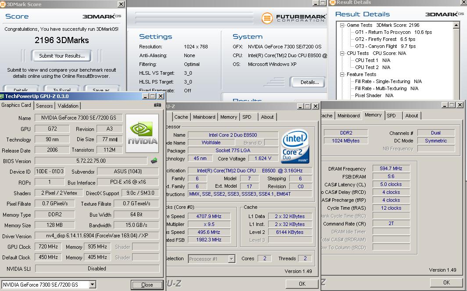The height and width of the screenshot is (291, 467).
Task: Click the Command Rate 2T value
Action: (391, 223)
